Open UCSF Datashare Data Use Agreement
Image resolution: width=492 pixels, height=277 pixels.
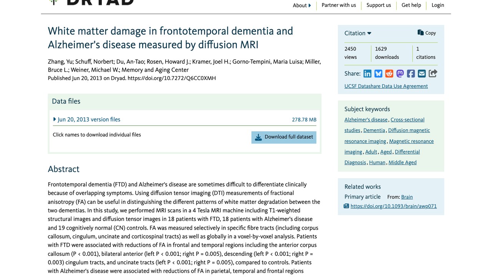click(x=386, y=86)
